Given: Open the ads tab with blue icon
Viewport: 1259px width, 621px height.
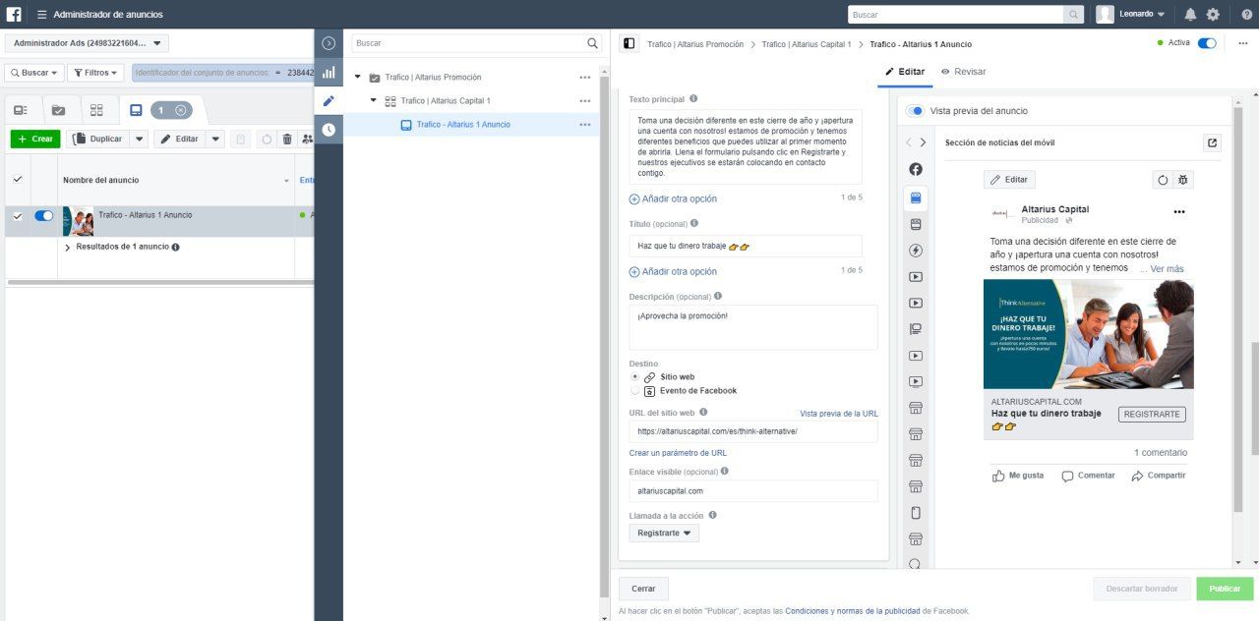Looking at the screenshot, I should 136,110.
